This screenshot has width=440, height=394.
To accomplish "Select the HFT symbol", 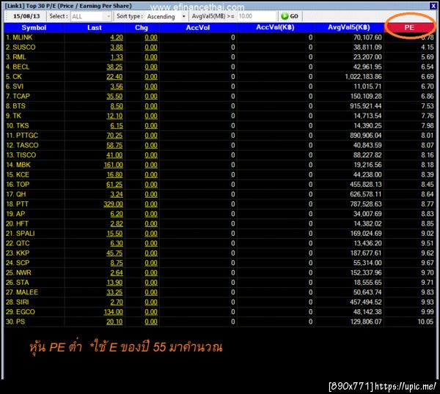I will (22, 224).
